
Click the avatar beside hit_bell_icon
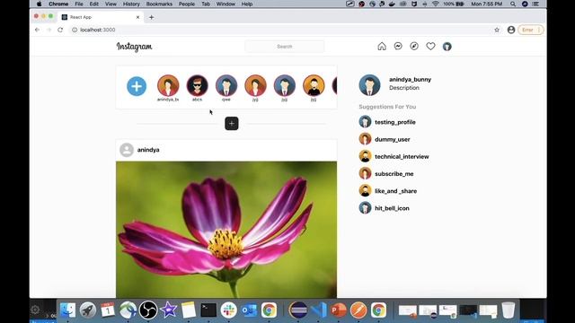[365, 207]
